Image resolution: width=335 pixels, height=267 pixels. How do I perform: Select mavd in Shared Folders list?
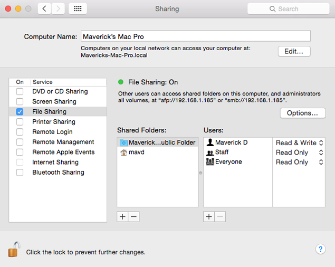(158, 152)
